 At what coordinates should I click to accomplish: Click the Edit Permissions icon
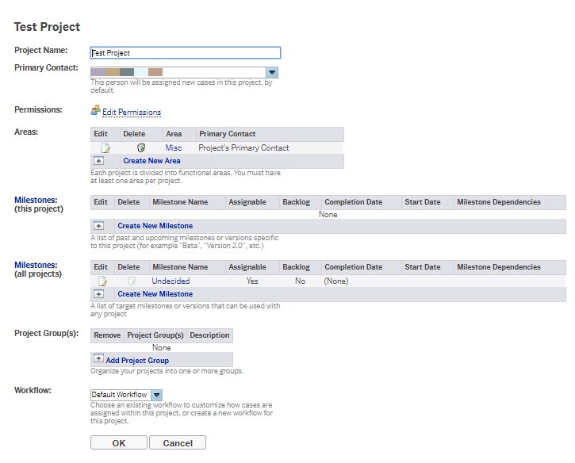point(95,111)
